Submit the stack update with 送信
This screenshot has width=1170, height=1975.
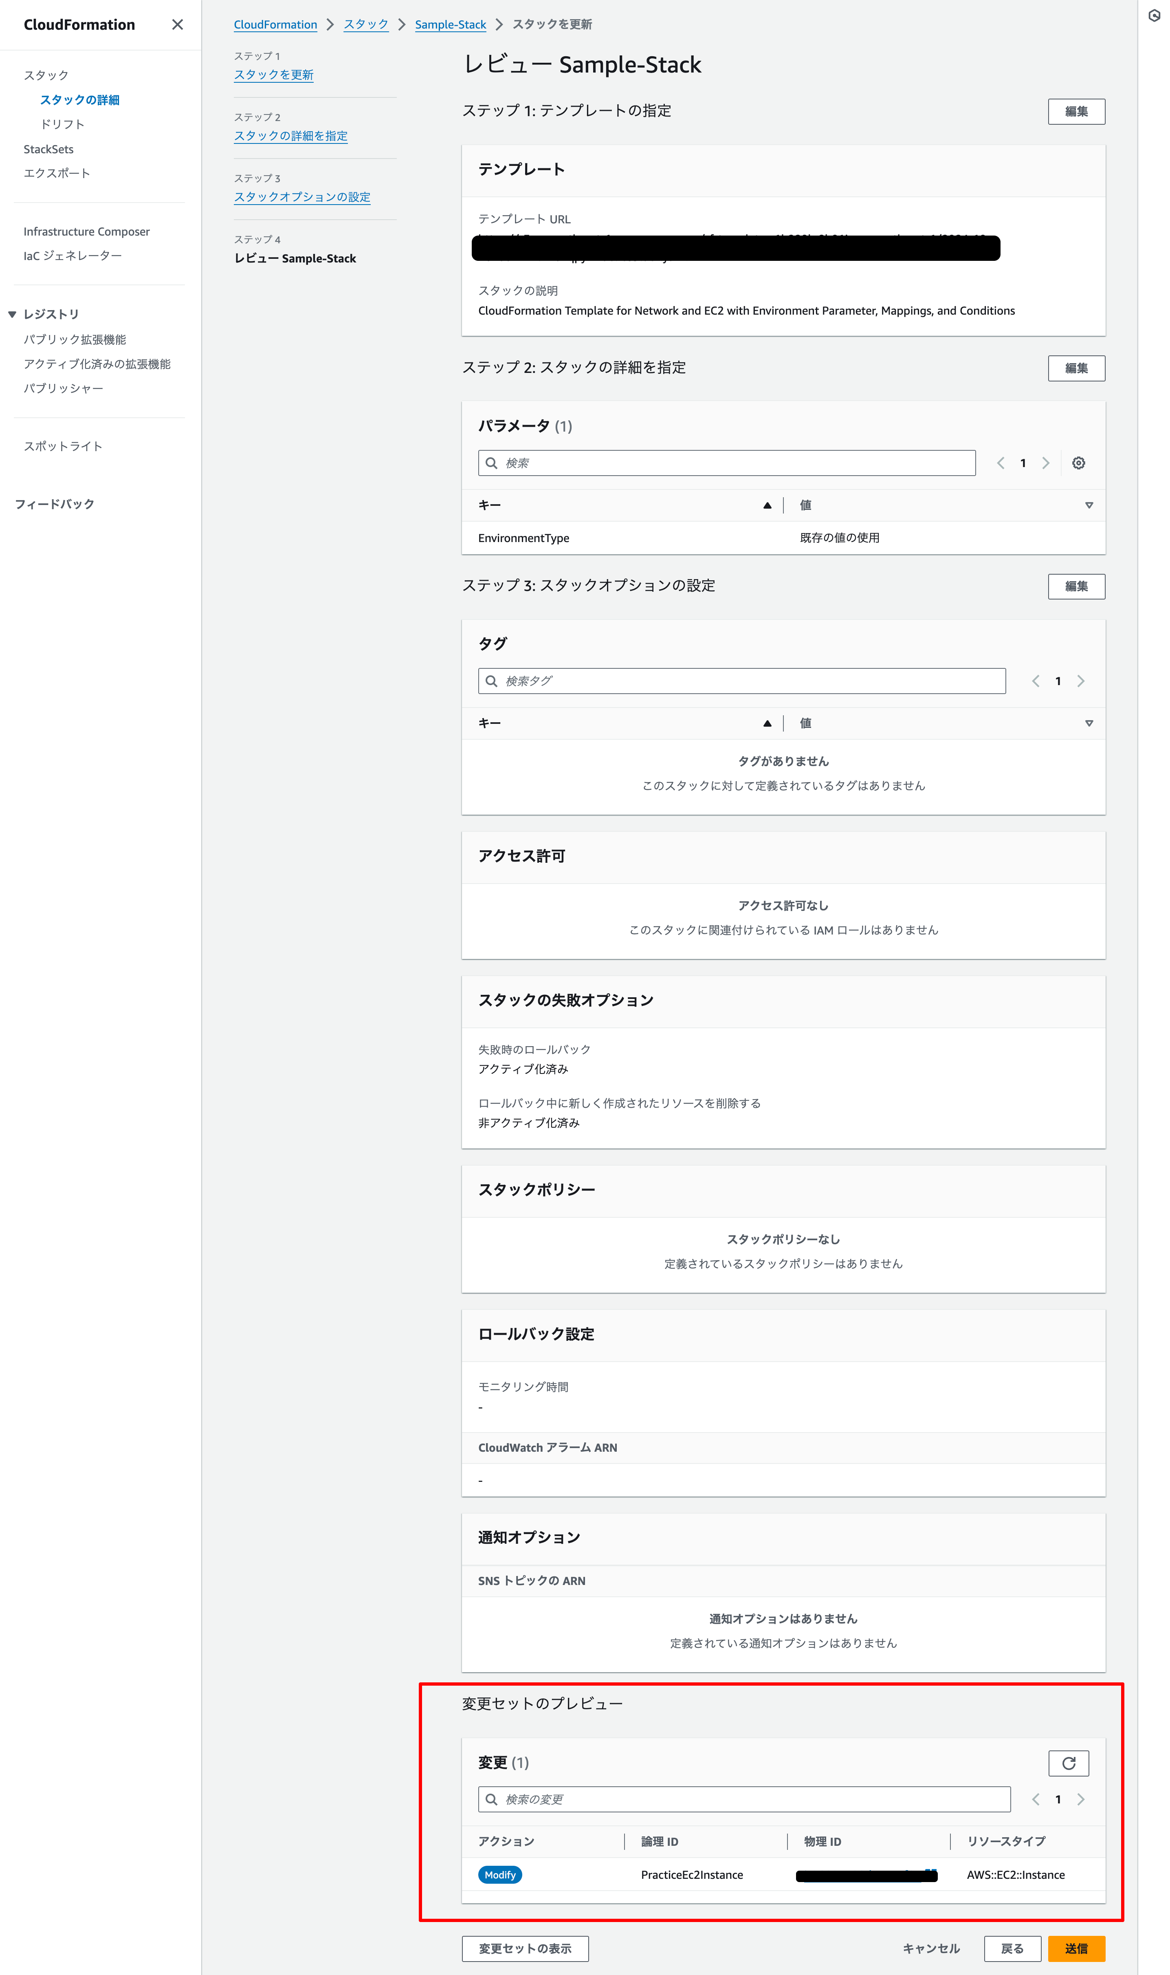tap(1076, 1948)
